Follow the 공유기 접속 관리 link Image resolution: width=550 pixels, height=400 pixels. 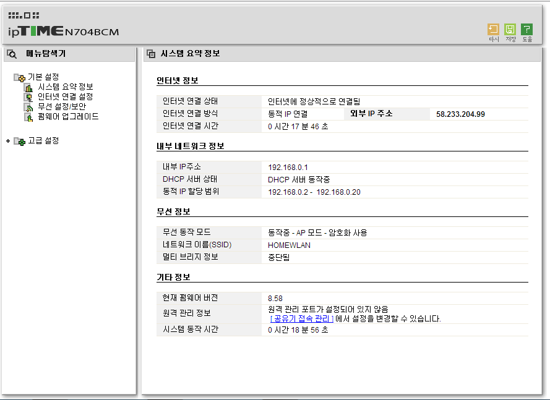302,318
